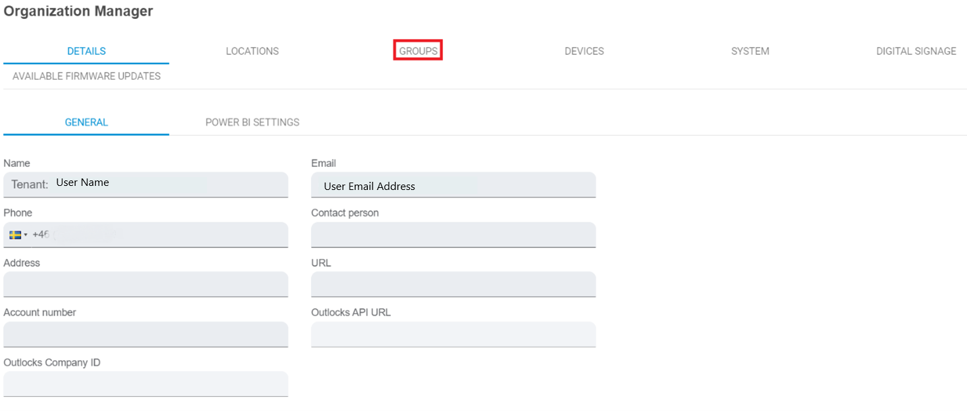Click the Name input field

[169, 184]
